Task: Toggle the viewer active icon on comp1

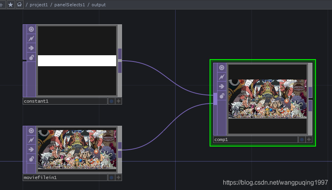Action: point(222,68)
